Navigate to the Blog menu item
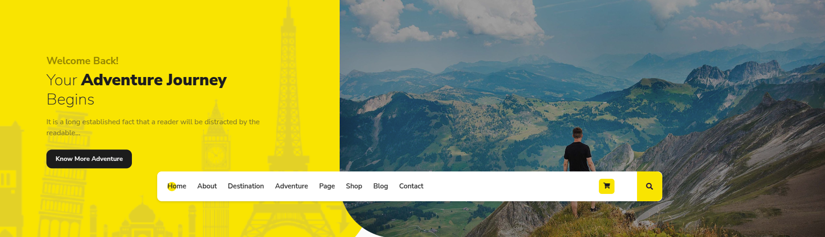 [381, 186]
